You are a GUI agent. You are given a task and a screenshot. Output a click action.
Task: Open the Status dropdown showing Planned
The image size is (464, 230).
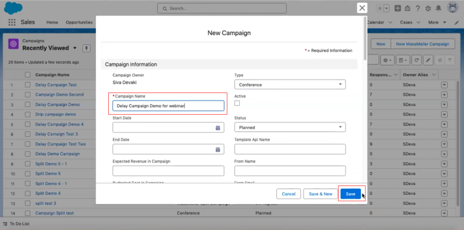pos(290,127)
